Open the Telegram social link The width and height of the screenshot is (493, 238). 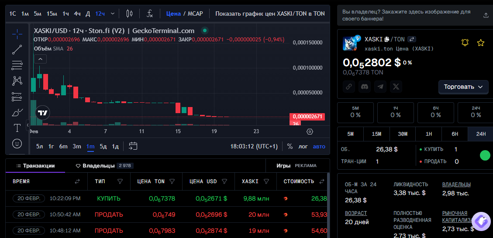click(380, 87)
